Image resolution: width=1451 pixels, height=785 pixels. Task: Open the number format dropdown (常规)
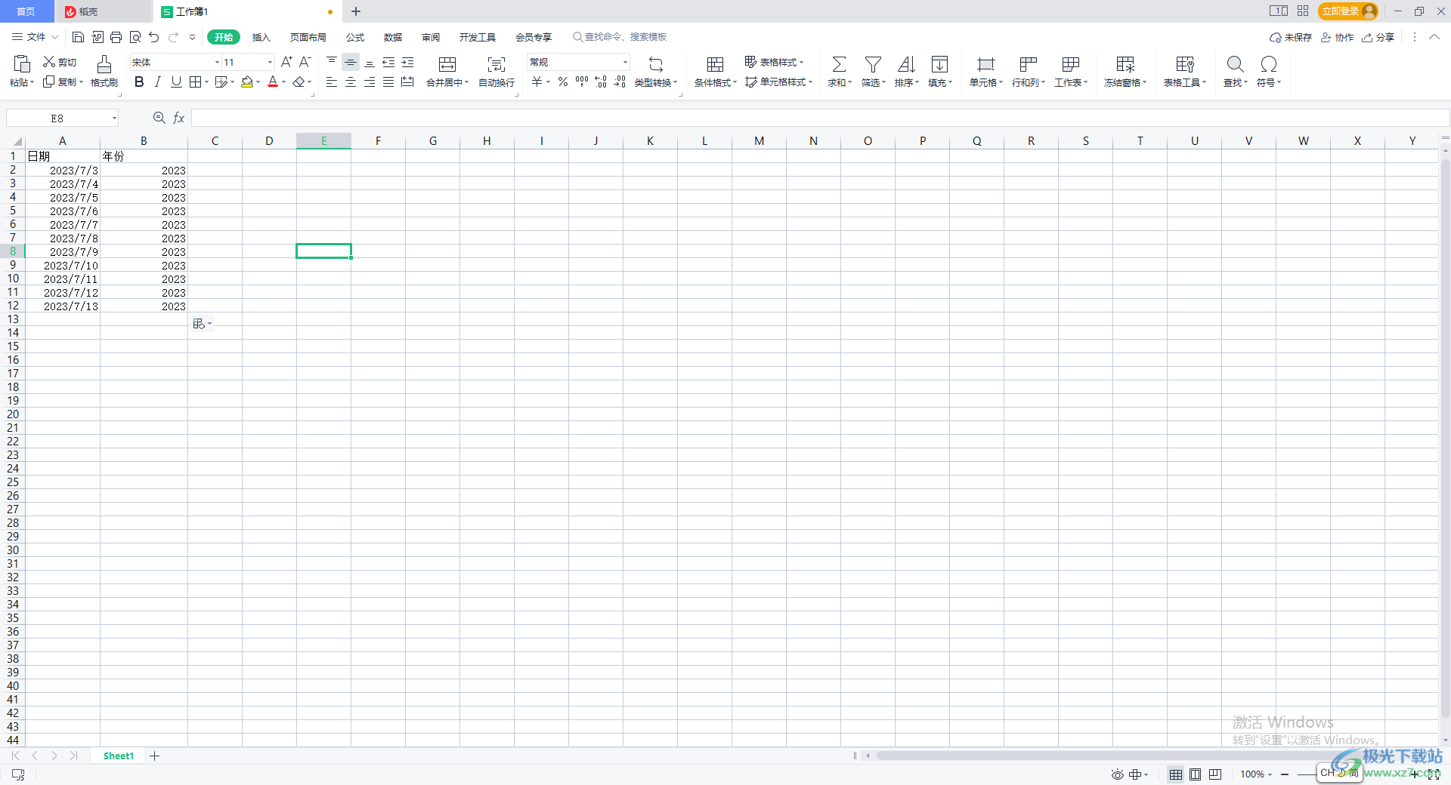tap(625, 63)
